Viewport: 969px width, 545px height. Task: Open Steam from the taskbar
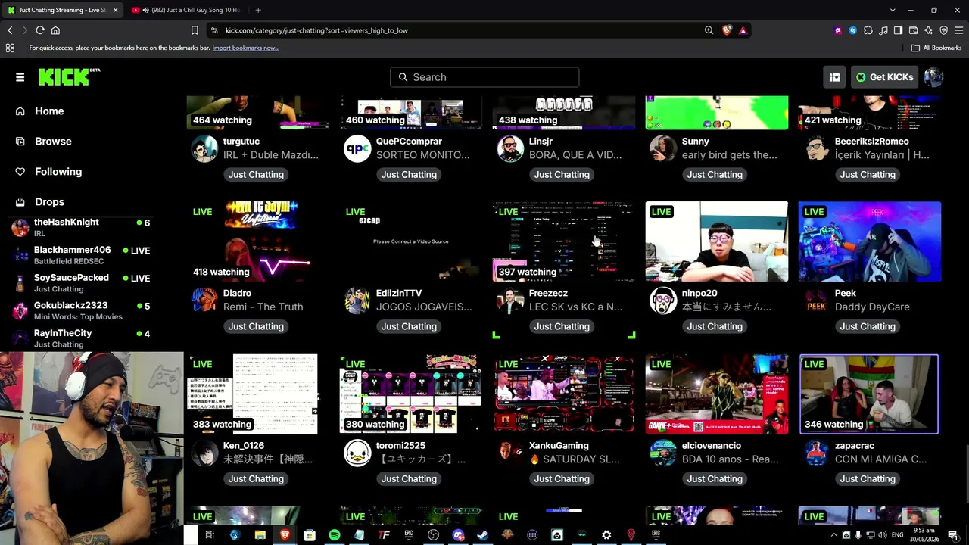482,534
